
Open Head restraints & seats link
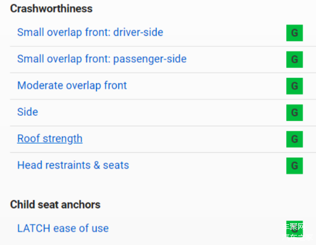tap(73, 165)
